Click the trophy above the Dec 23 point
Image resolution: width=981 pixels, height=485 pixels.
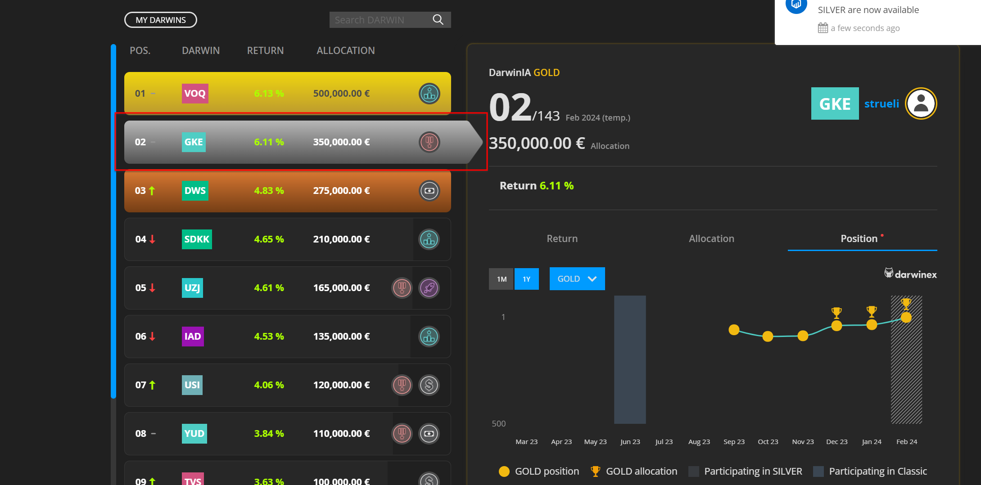point(836,312)
